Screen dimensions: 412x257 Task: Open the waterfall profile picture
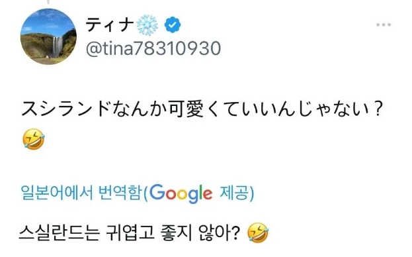48,36
